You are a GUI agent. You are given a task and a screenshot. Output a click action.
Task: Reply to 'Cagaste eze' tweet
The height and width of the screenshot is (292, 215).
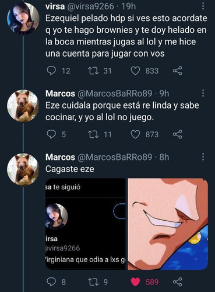[x=51, y=281]
